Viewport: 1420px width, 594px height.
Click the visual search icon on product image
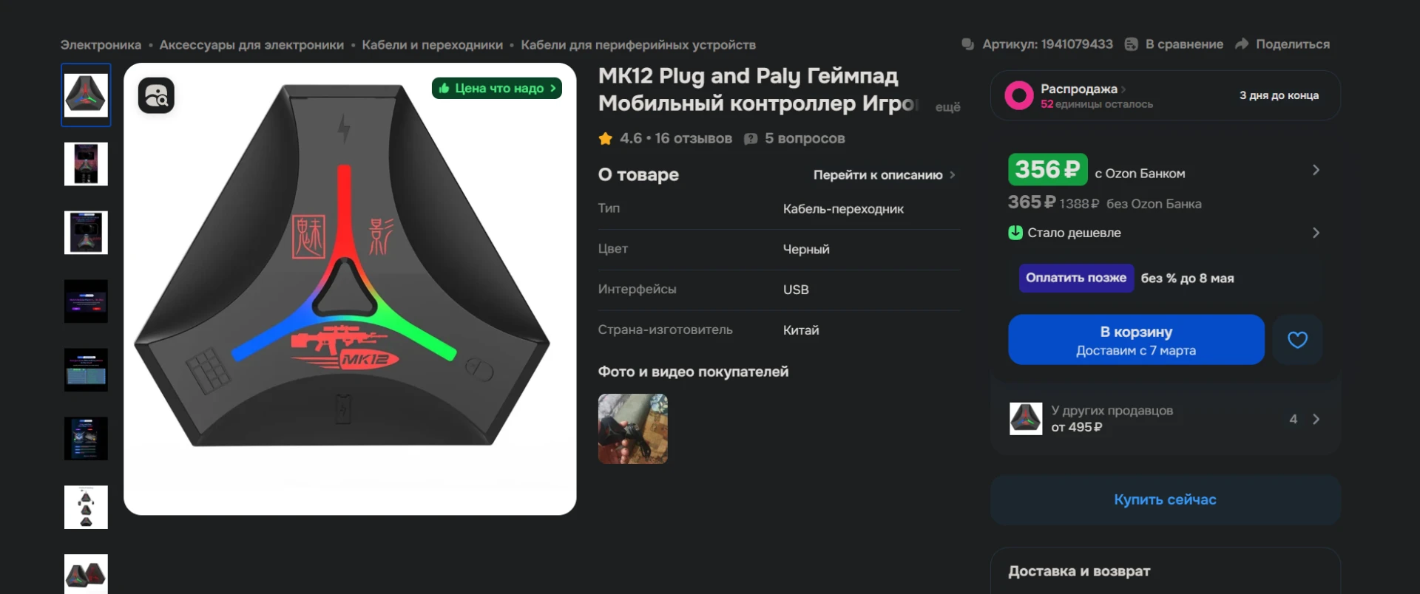(156, 96)
